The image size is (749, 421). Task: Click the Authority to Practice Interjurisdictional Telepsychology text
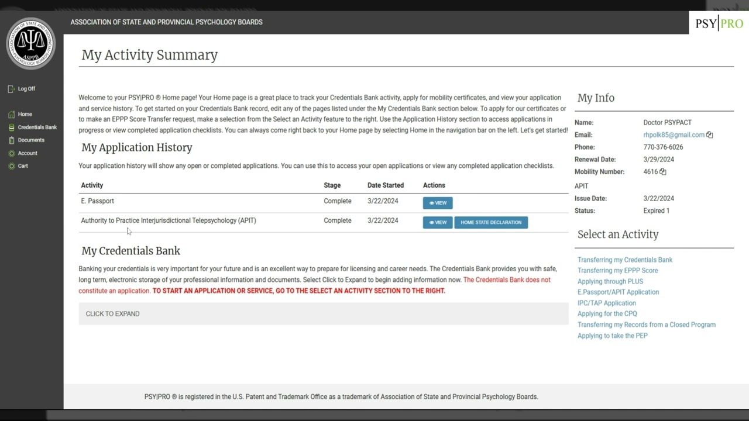tap(169, 220)
